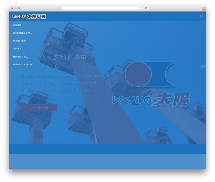215x182 pixels.
Task: Select お問合せ・お申込み menu item
Action: (22, 65)
